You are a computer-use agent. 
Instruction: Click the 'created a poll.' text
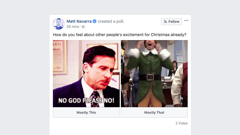[x=111, y=21]
